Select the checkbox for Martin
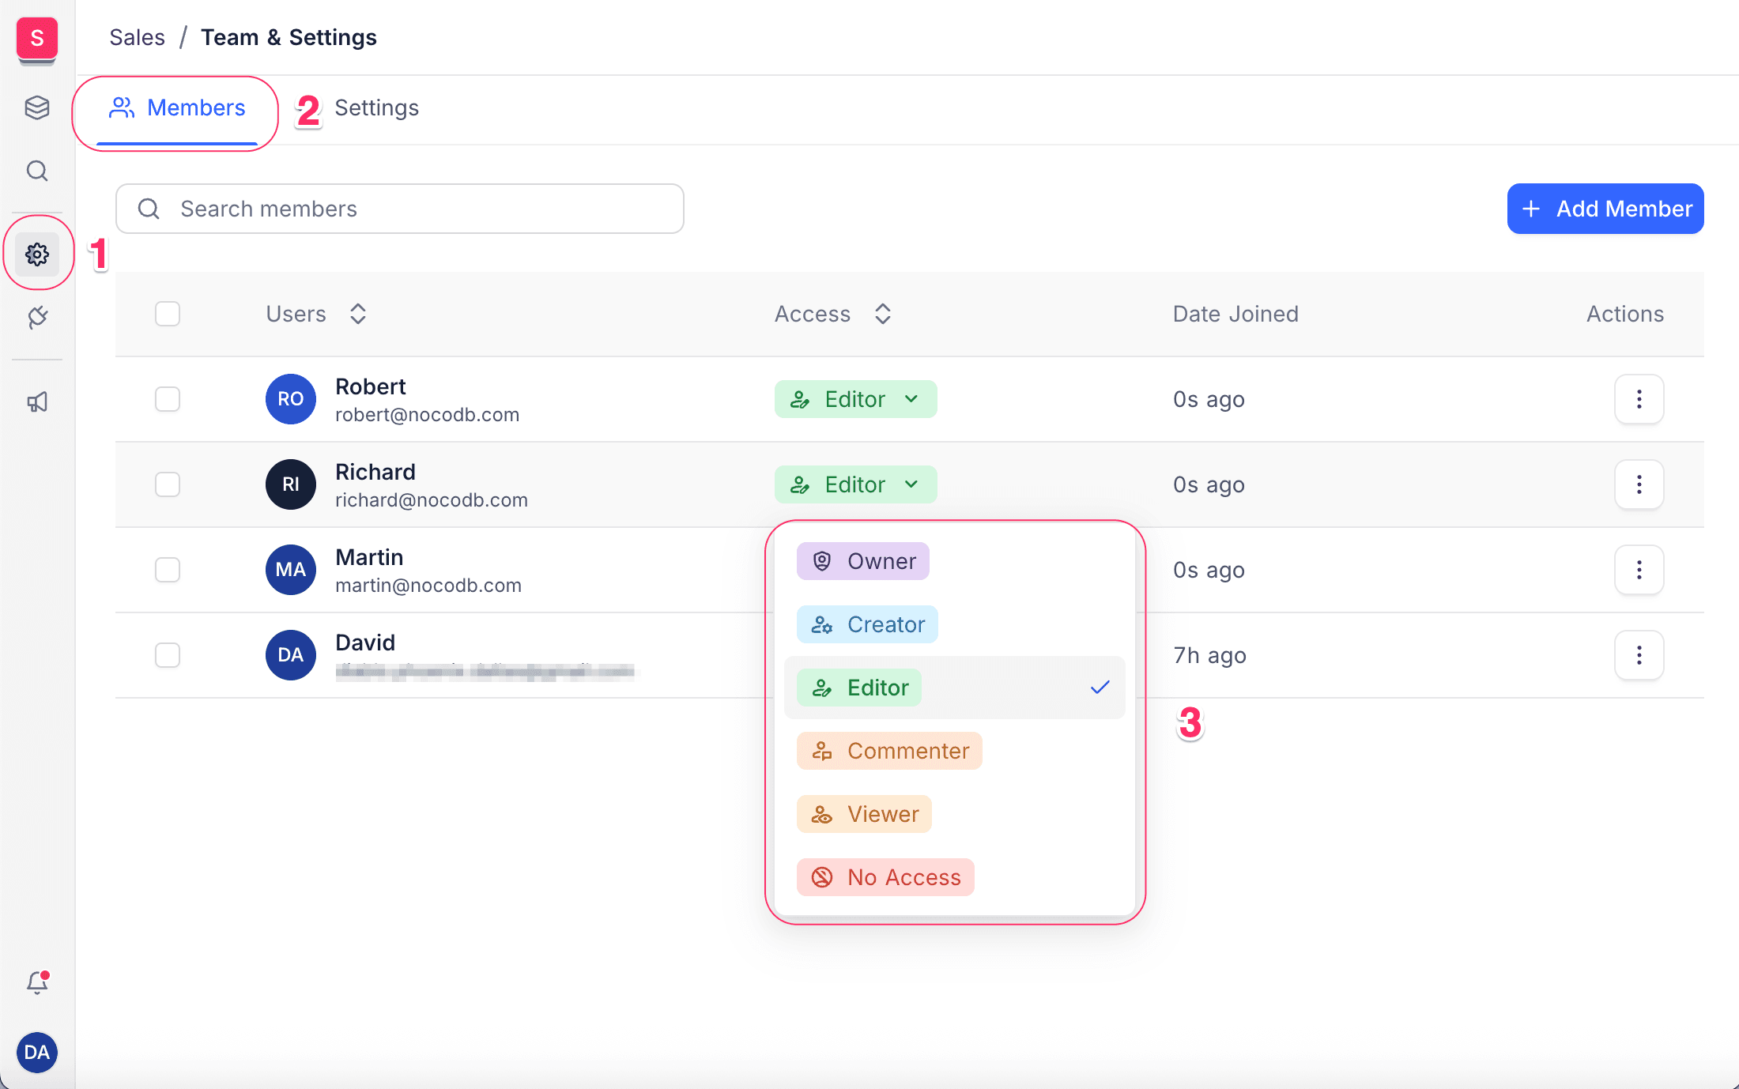The width and height of the screenshot is (1739, 1089). (168, 570)
